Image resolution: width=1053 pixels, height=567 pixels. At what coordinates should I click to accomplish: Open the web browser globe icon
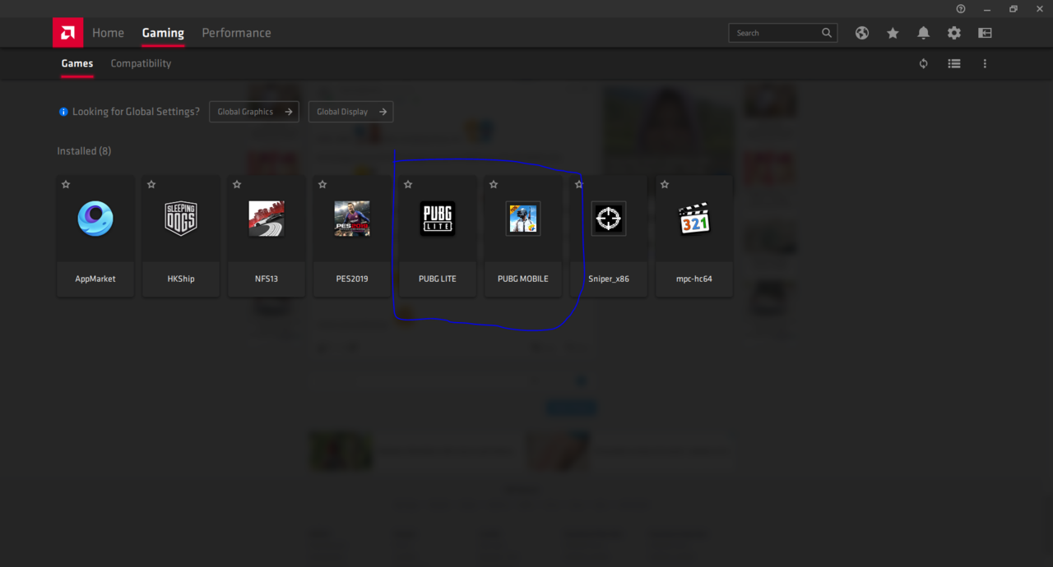point(861,33)
